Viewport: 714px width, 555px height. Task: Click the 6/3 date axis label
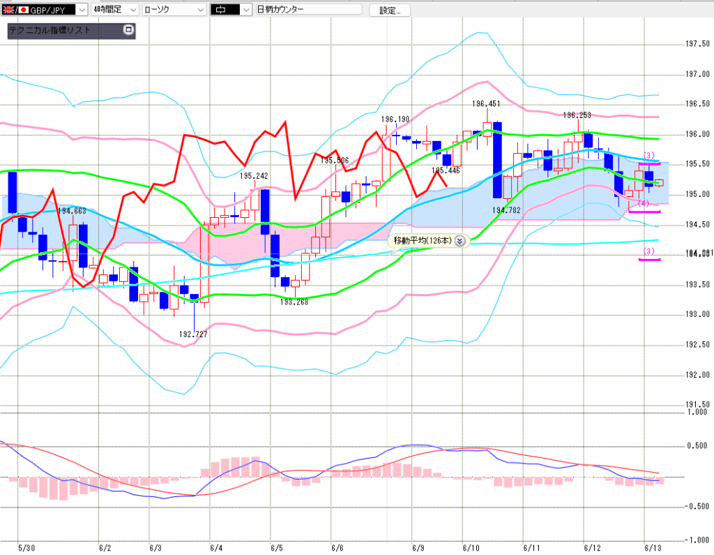coord(155,548)
